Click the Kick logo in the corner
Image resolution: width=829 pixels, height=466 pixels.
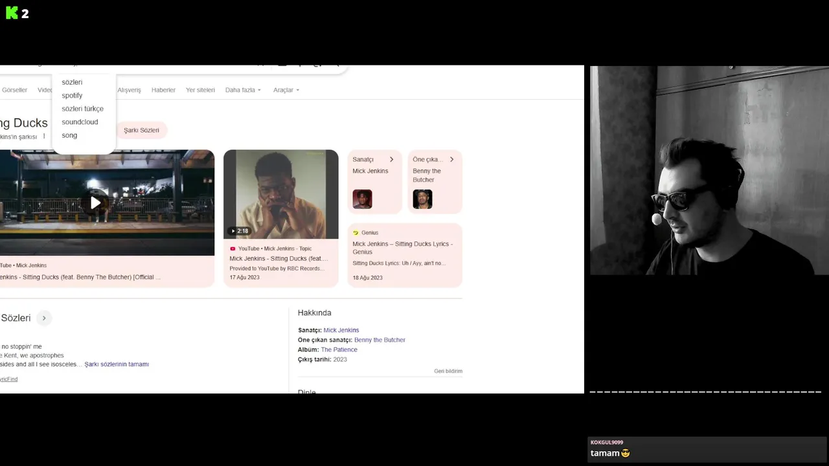coord(12,13)
